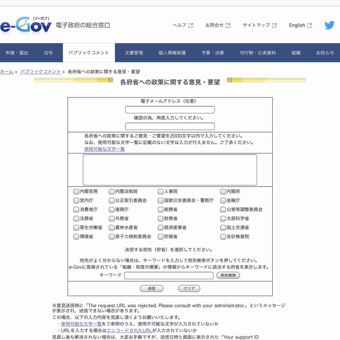Open the お知らせ tab
The width and height of the screenshot is (340, 340).
[x=325, y=53]
